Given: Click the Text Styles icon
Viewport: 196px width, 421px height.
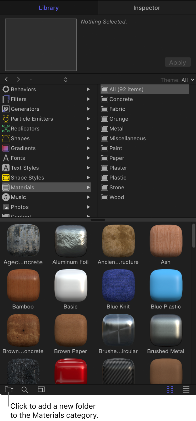Looking at the screenshot, I should tap(6, 168).
